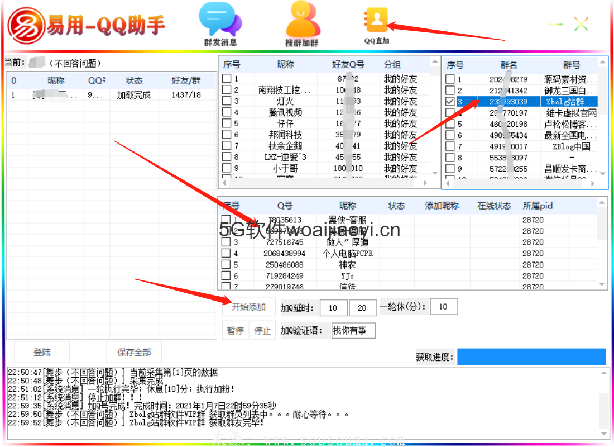The image size is (614, 447).
Task: Sort group list by 群名 header
Action: click(509, 65)
